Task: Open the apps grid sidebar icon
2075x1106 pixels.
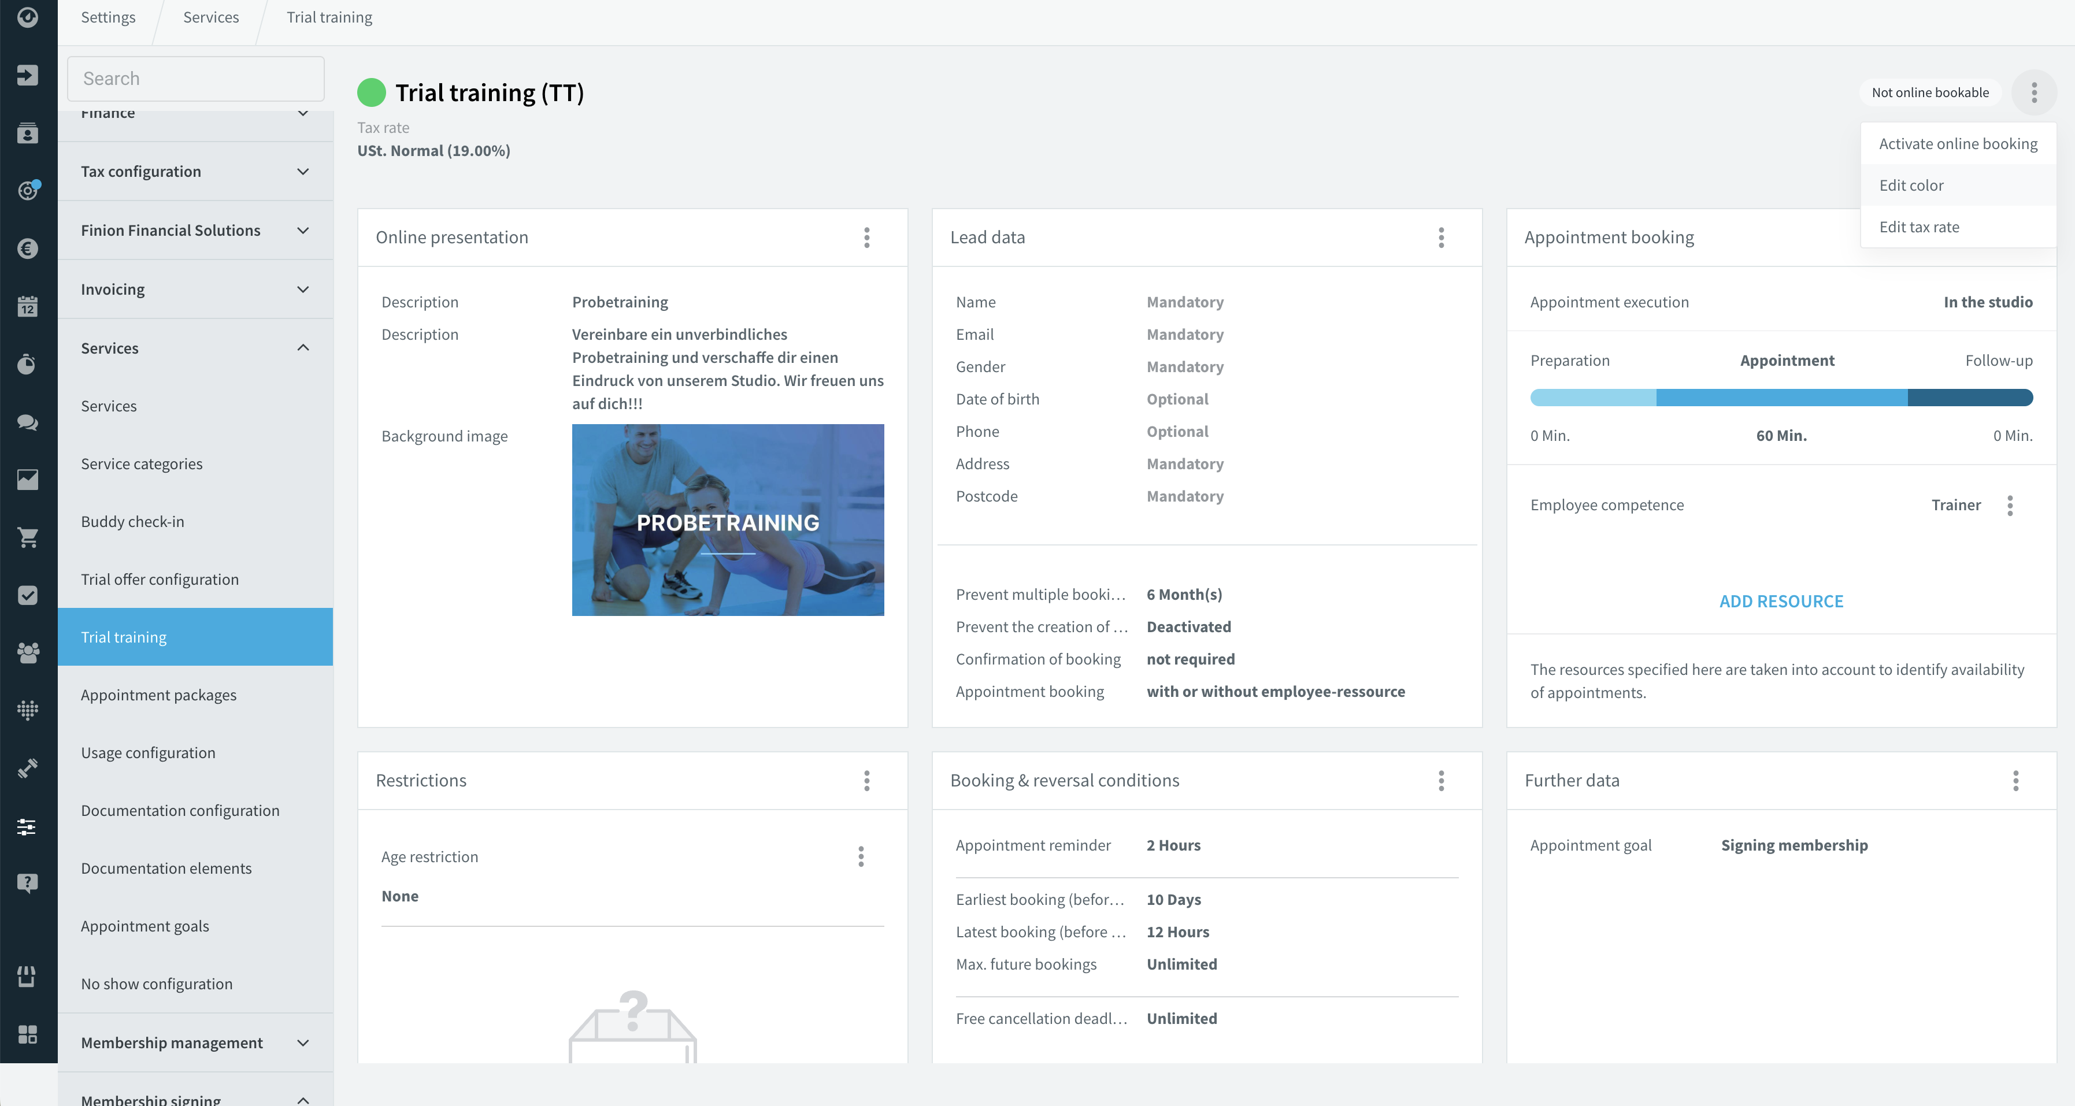Action: 28,1034
